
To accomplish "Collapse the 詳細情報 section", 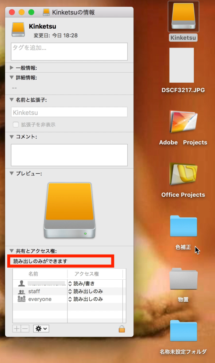I will pyautogui.click(x=12, y=77).
